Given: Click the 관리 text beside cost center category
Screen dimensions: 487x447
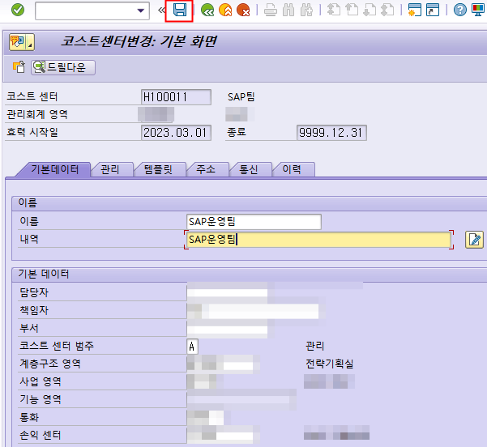Looking at the screenshot, I should (x=315, y=346).
